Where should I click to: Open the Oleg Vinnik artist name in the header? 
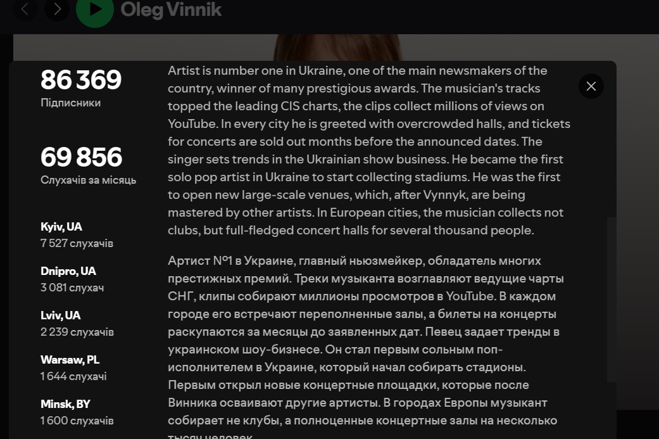[x=171, y=10]
